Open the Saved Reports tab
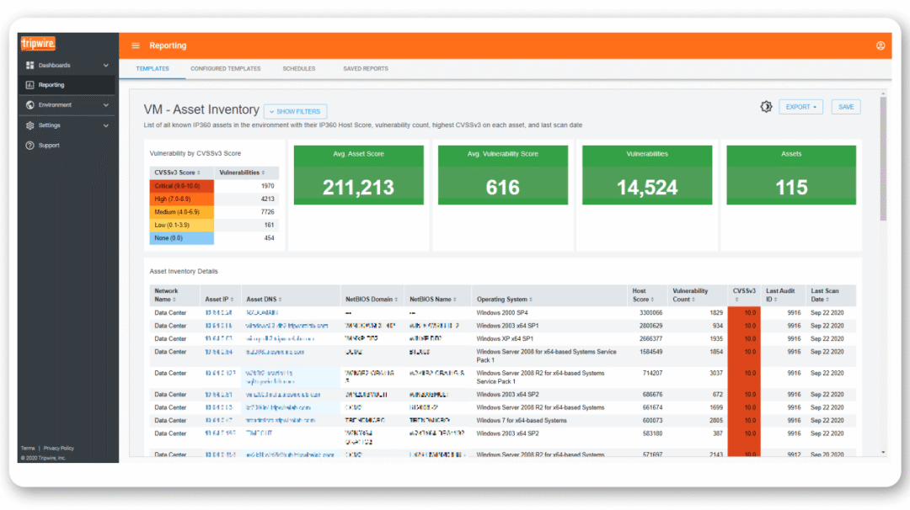910x510 pixels. click(365, 69)
